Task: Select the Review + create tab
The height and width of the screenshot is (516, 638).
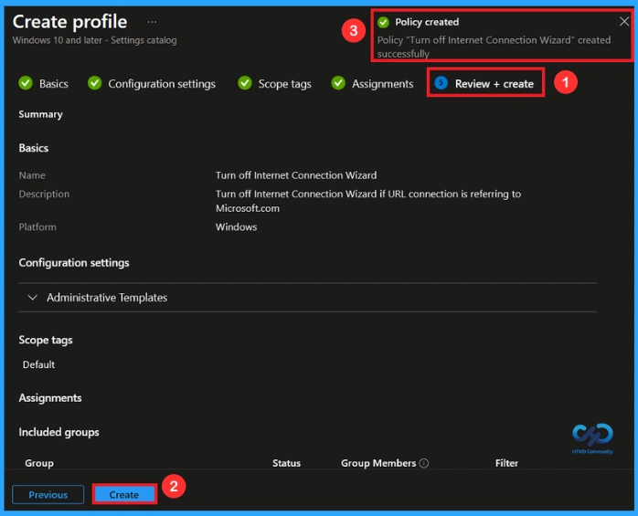Action: (494, 84)
